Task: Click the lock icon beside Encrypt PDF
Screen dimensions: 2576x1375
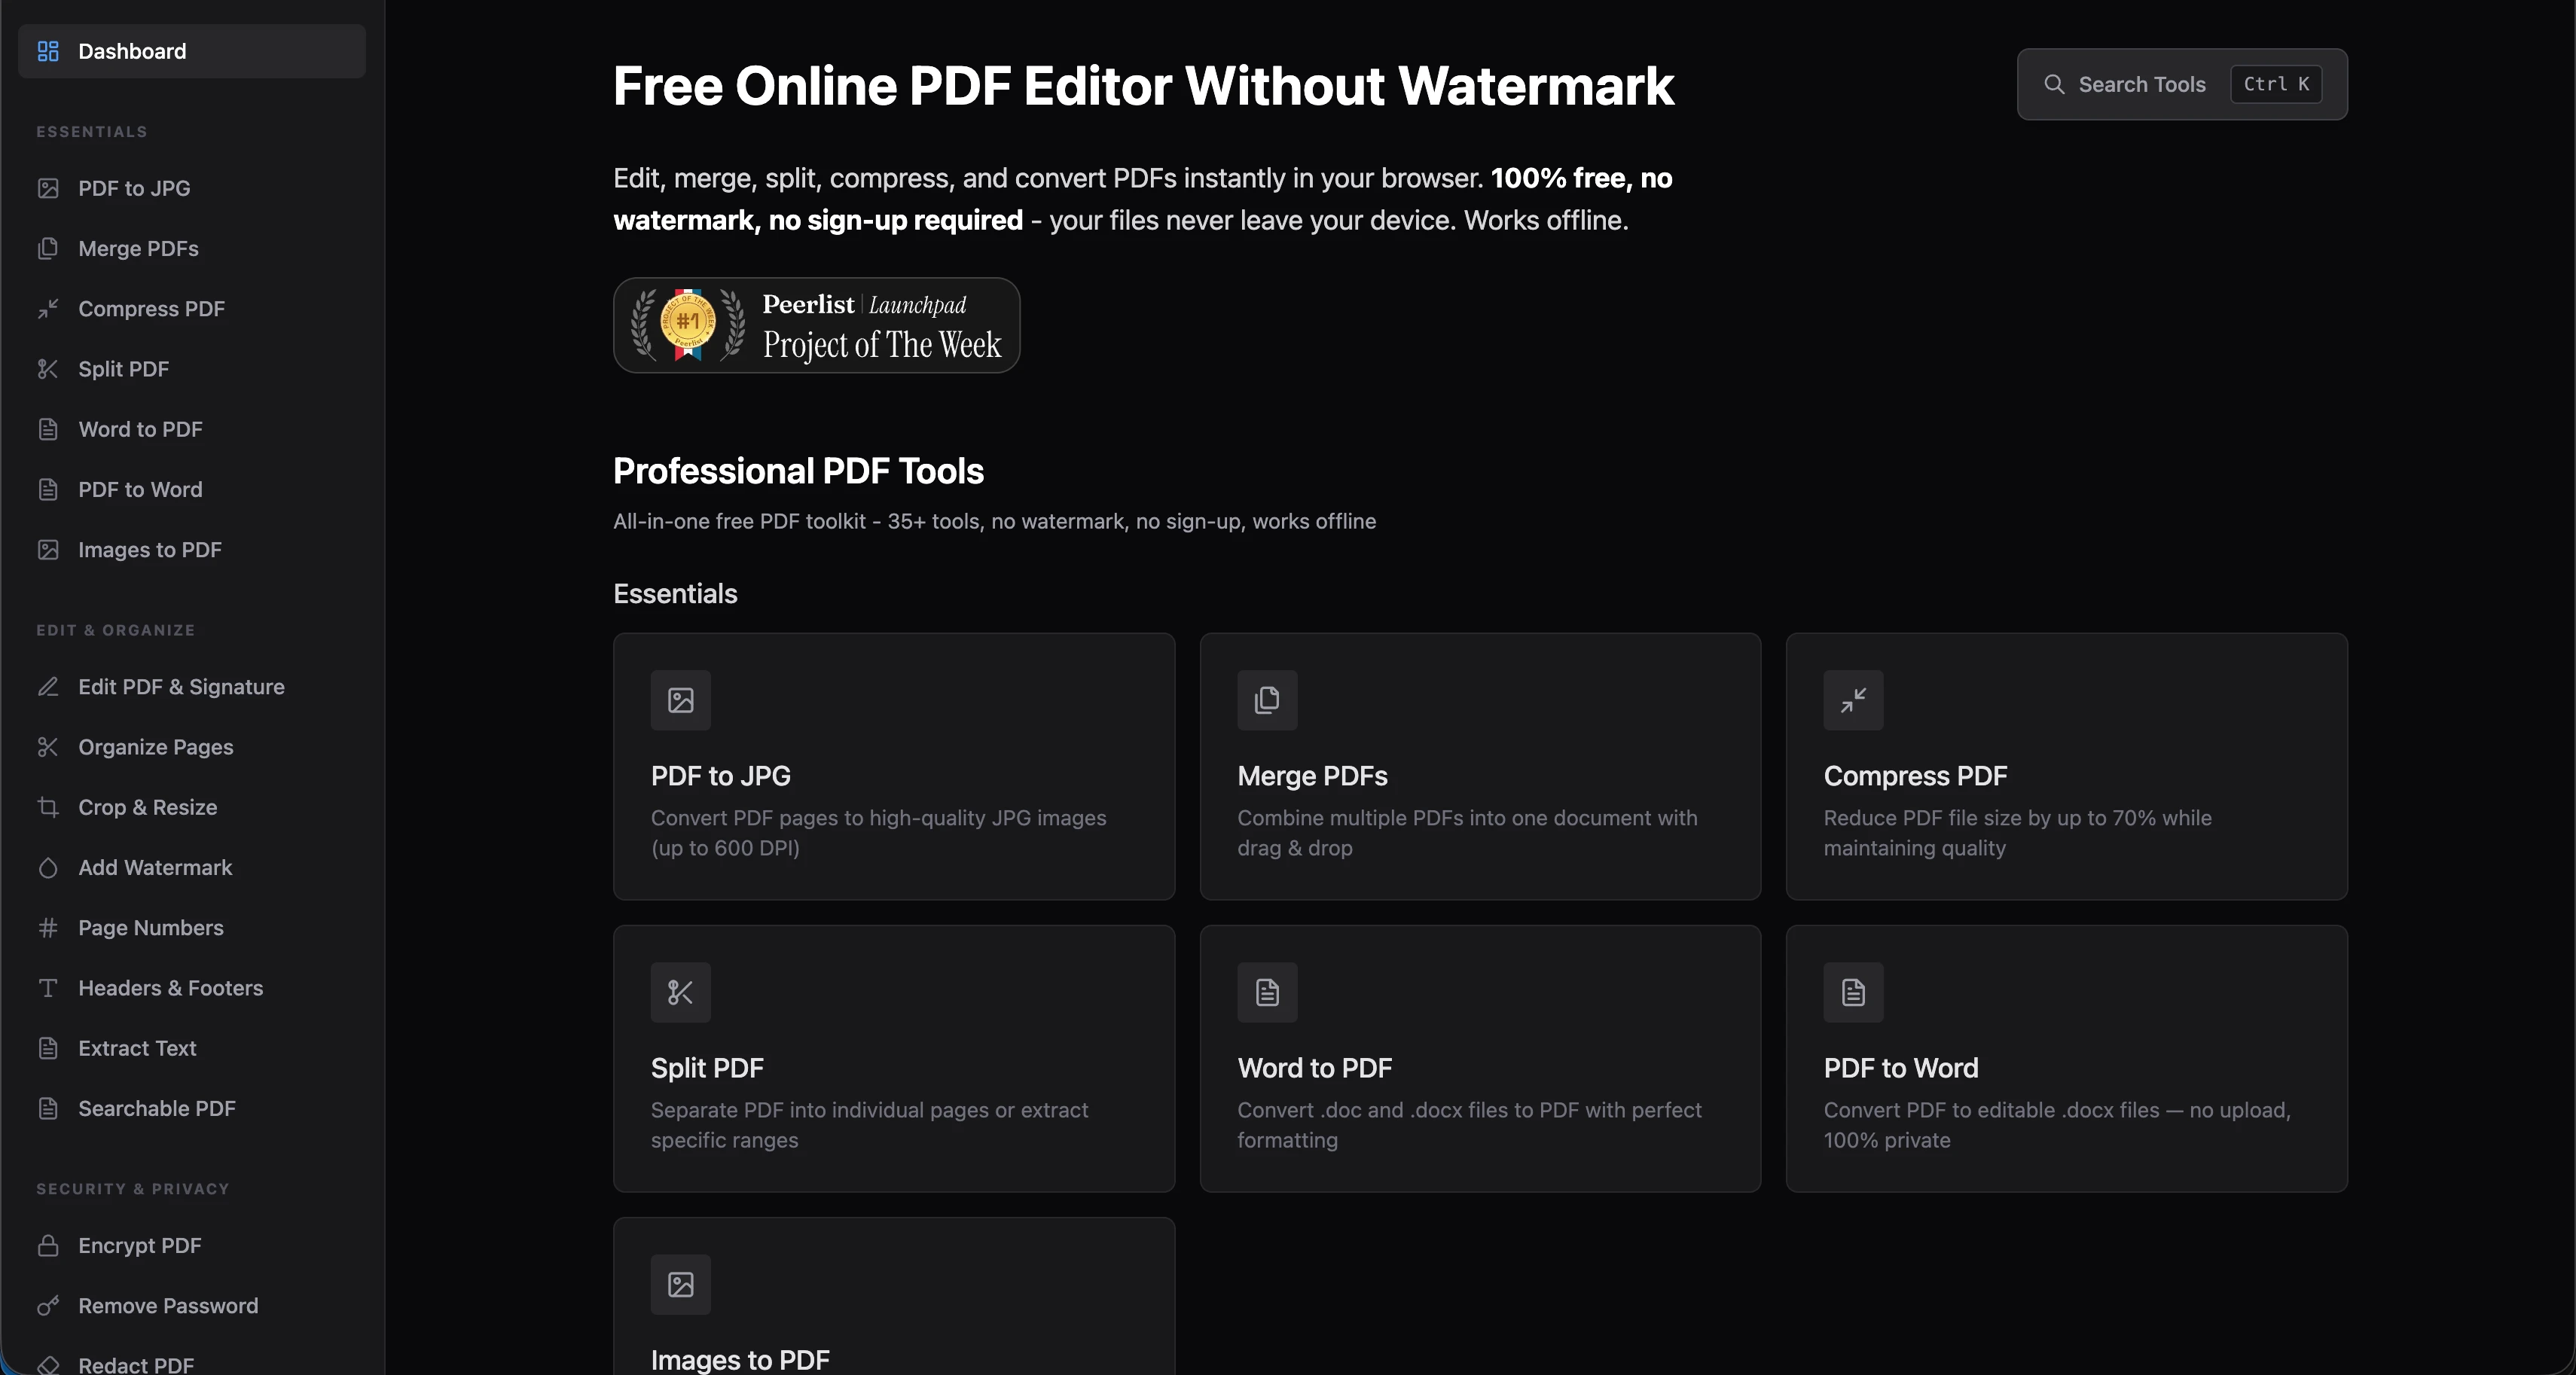Action: click(48, 1245)
